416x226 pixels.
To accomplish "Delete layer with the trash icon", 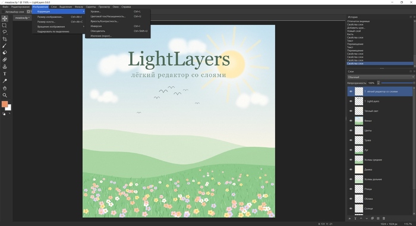I will 384,218.
